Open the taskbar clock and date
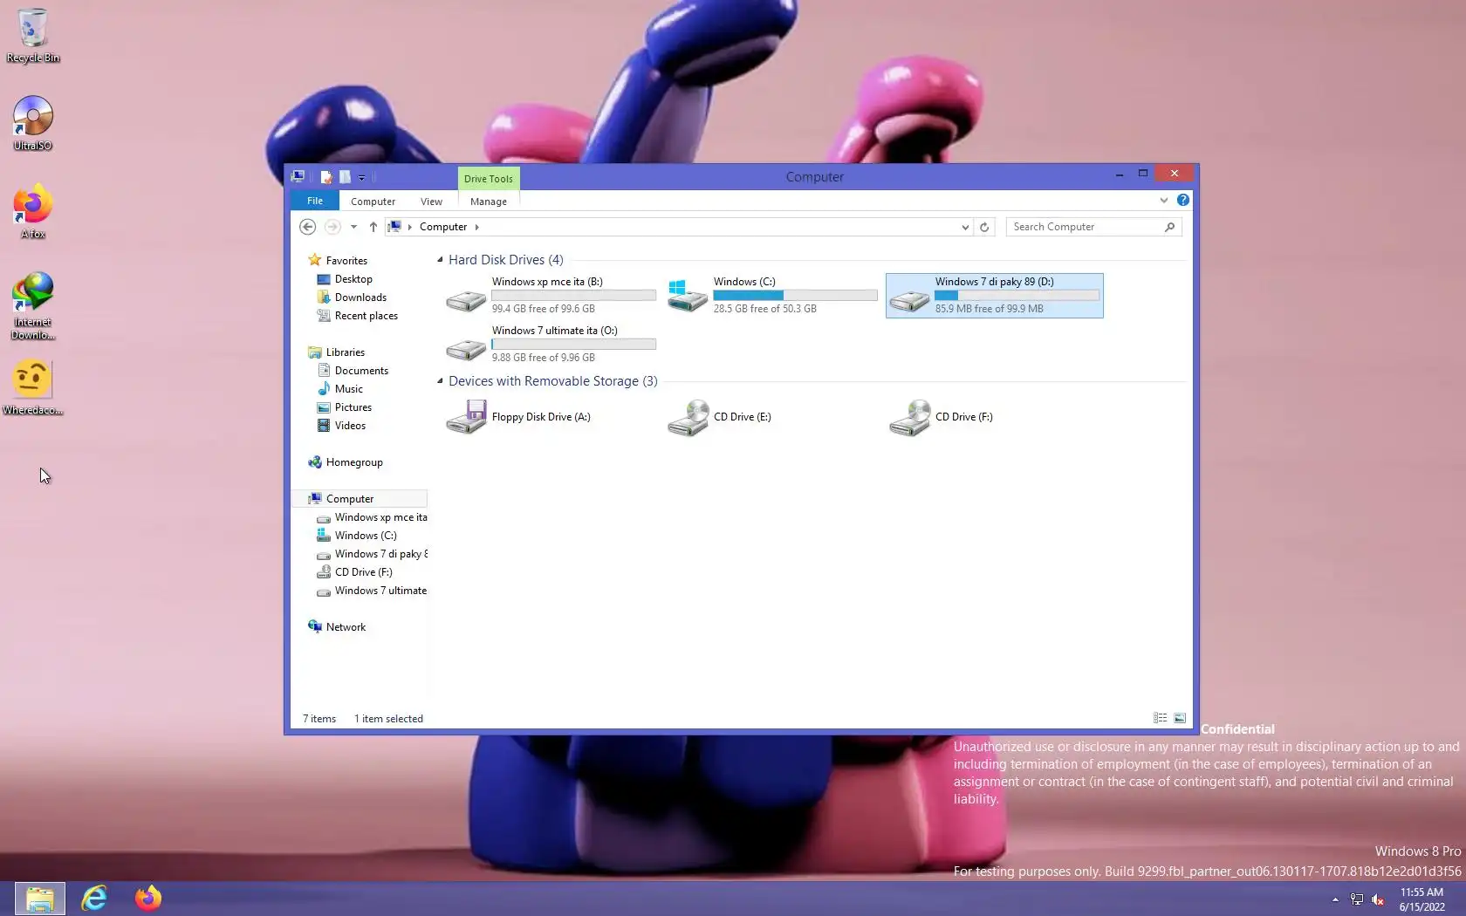The height and width of the screenshot is (916, 1466). coord(1421,899)
